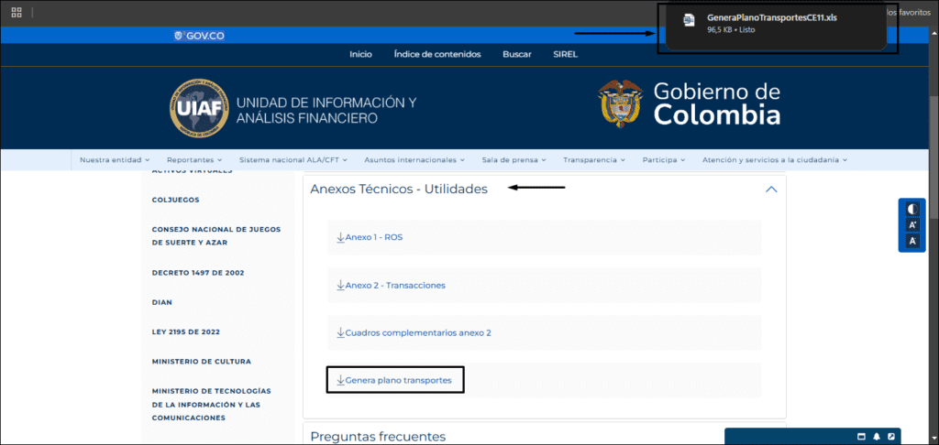Open the Transparencia dropdown menu
The height and width of the screenshot is (445, 939).
coord(593,160)
